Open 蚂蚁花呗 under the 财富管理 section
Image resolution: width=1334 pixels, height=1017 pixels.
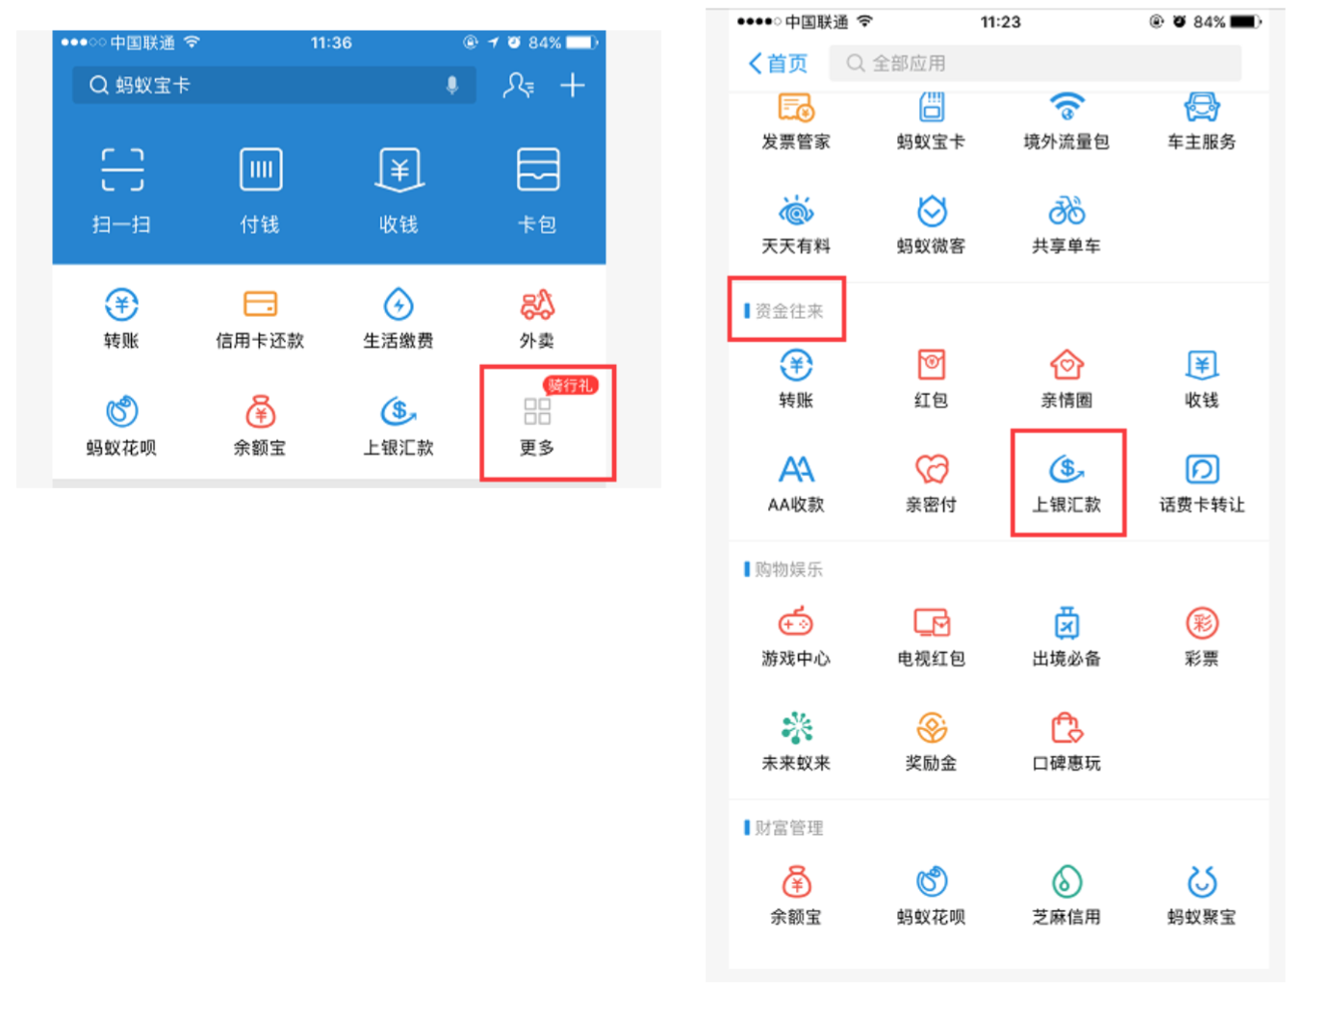(x=931, y=896)
